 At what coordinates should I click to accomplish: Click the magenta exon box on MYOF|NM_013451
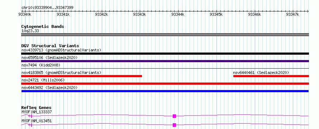point(174,125)
